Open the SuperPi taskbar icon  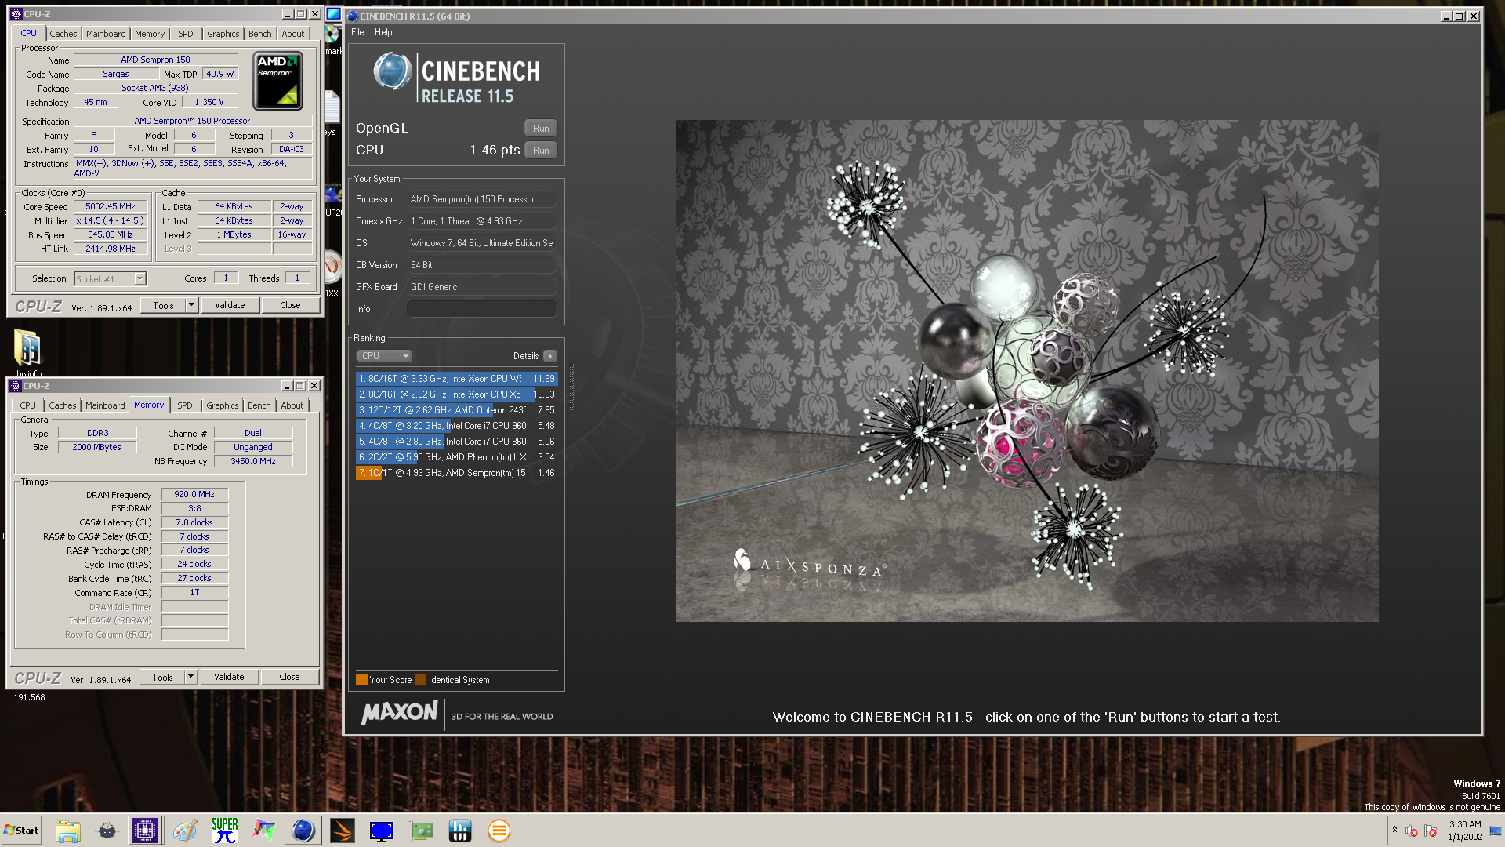coord(225,831)
